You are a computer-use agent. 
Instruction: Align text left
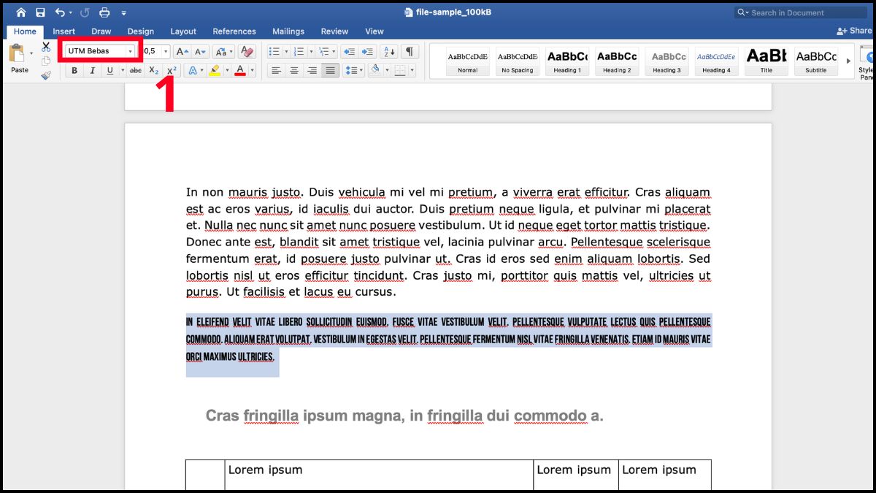click(x=276, y=71)
